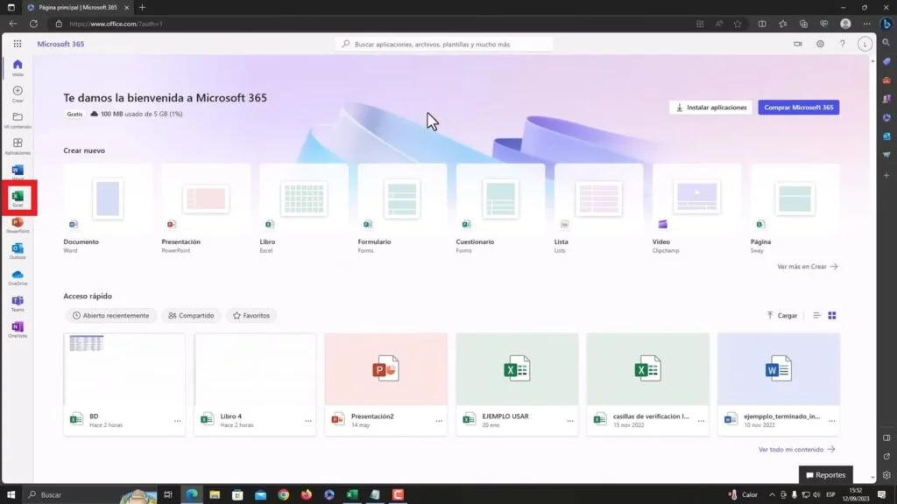Open Mi contenido folder icon
The height and width of the screenshot is (504, 897).
pyautogui.click(x=18, y=120)
